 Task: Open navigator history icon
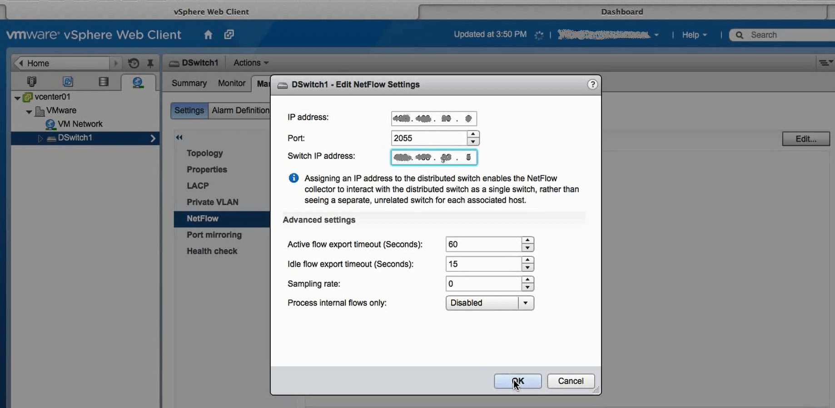[134, 63]
